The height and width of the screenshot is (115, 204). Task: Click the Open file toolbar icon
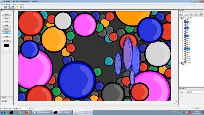coord(6,7)
